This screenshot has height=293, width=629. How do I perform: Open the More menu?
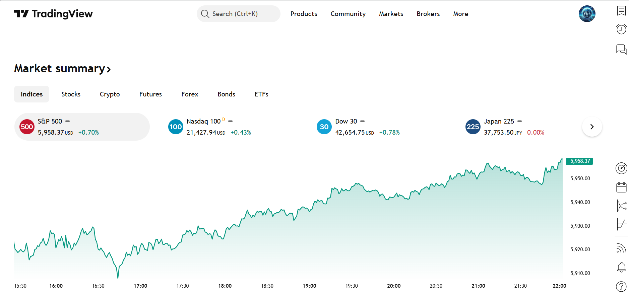pyautogui.click(x=461, y=14)
